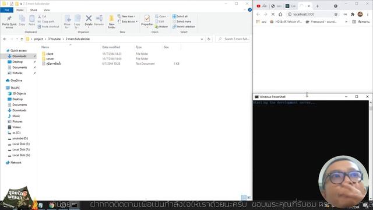Viewport: 373px width, 210px height.
Task: Open the Easy access dropdown
Action: pos(128,22)
